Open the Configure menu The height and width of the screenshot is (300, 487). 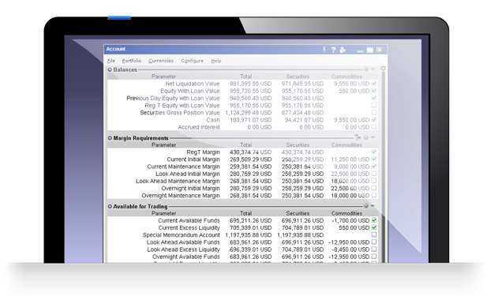point(193,61)
